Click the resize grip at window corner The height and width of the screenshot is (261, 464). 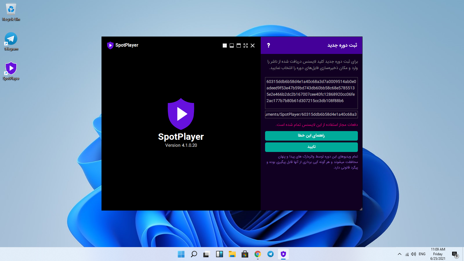[361, 209]
